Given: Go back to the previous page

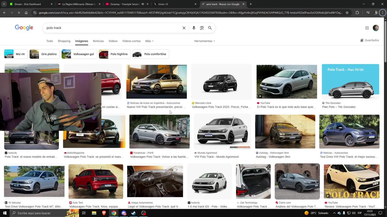Looking at the screenshot, I should pos(4,13).
